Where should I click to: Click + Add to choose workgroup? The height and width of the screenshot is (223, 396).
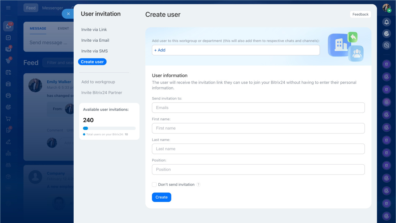(x=160, y=50)
